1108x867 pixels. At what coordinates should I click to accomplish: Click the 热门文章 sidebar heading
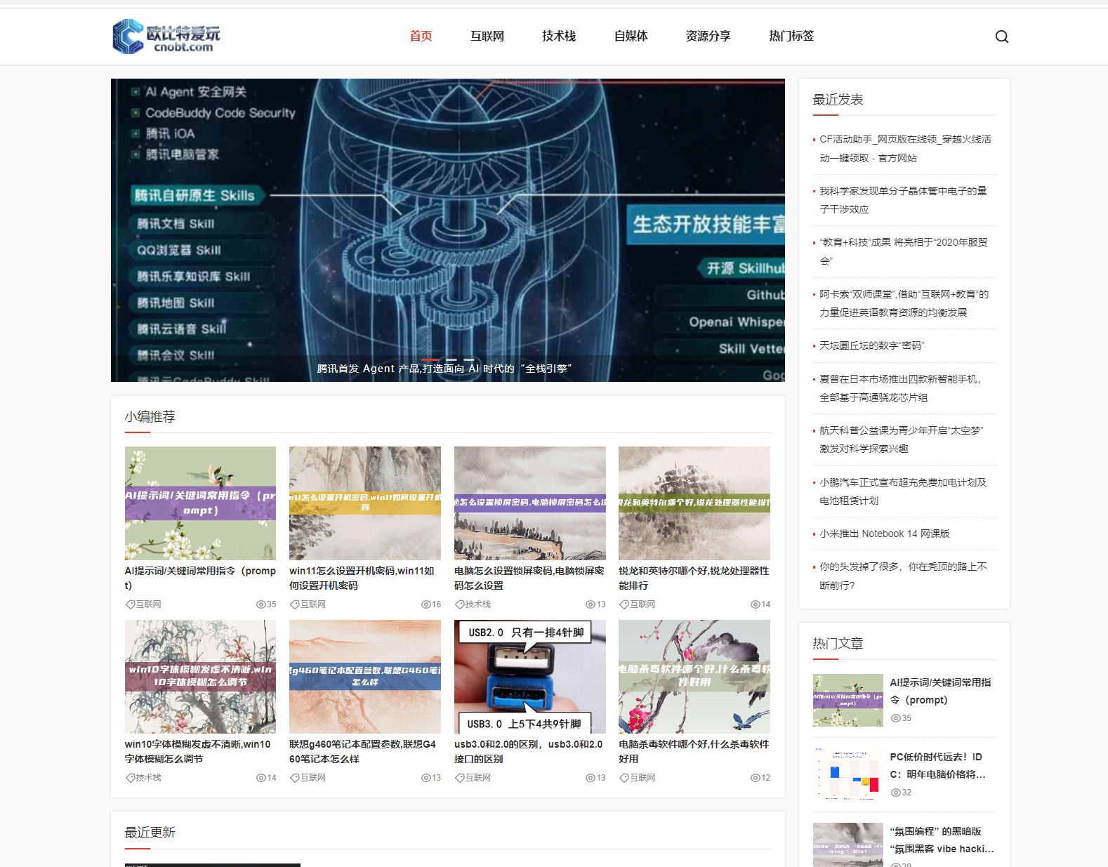tap(838, 643)
